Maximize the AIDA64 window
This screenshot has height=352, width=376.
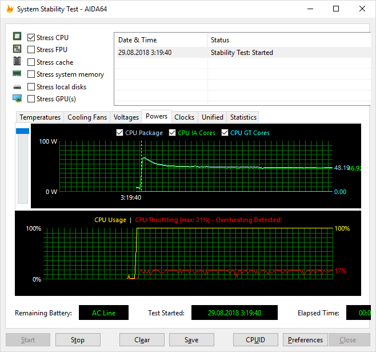(336, 9)
